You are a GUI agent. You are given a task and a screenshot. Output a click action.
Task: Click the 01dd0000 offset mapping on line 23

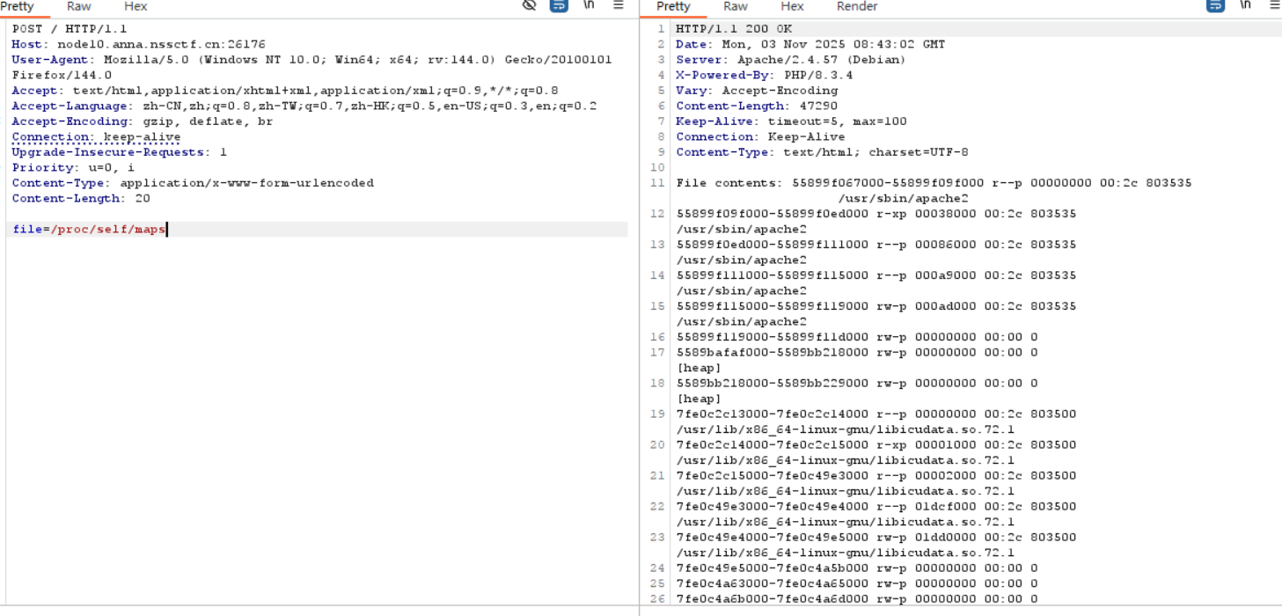tap(876, 538)
